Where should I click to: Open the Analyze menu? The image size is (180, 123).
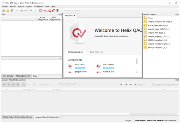point(21,6)
